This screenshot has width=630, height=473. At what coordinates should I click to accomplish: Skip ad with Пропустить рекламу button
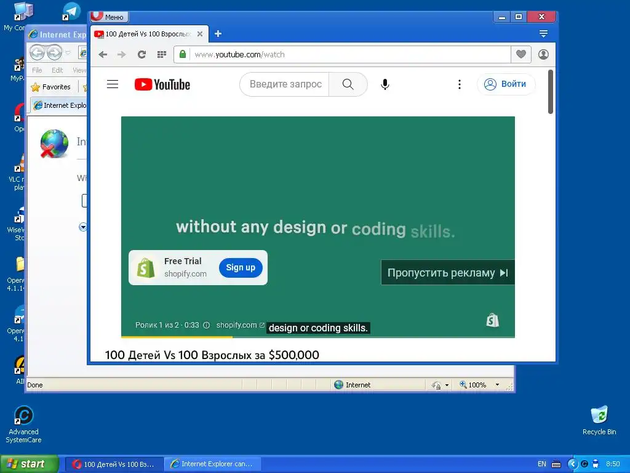tap(448, 273)
